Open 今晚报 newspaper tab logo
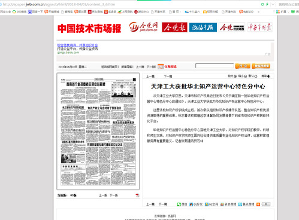Screen dimensions: 299x220 click(x=174, y=27)
